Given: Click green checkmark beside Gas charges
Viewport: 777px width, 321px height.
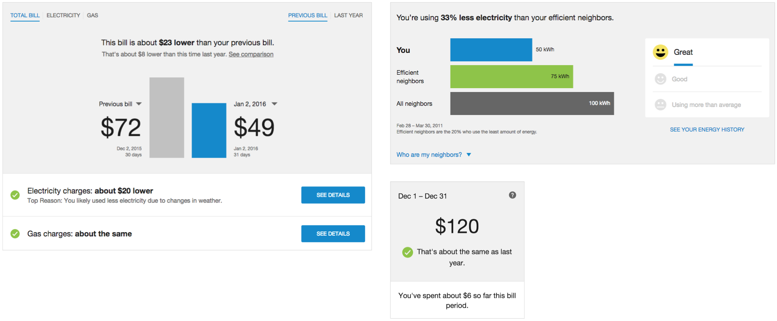Looking at the screenshot, I should (15, 234).
